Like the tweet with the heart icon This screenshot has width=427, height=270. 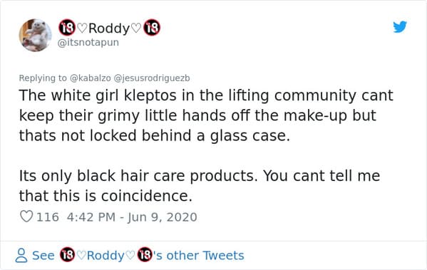[x=26, y=217]
